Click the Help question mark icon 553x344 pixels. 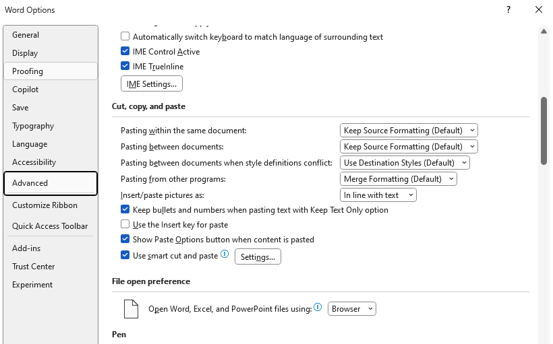(508, 10)
